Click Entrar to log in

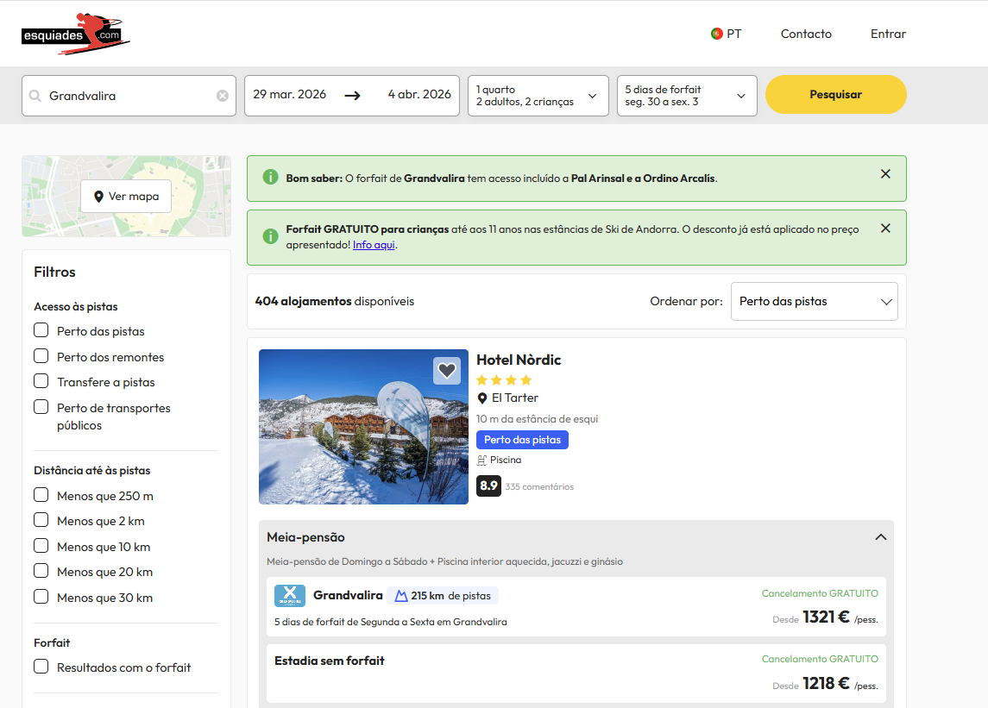[888, 34]
